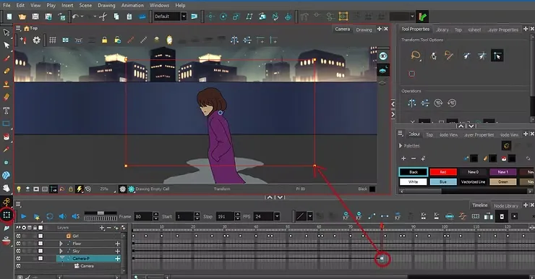Click the Undo arrow icon
Viewport: 535px width, 279px height.
click(75, 17)
